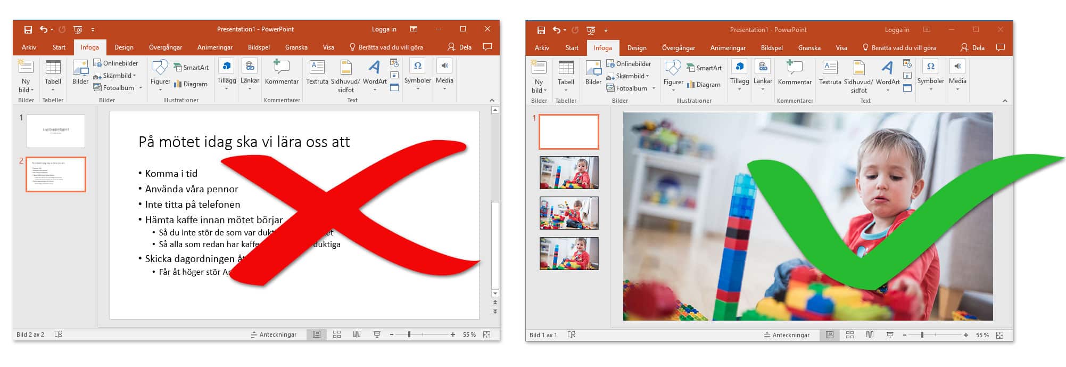Toggle Anteckningar pane in left window status bar
This screenshot has width=1066, height=367.
274,335
